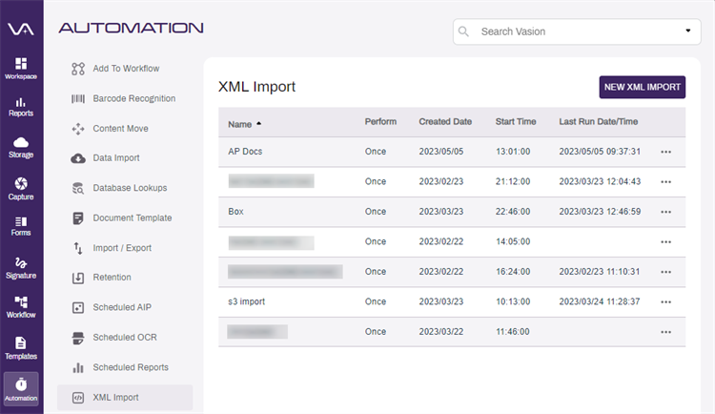The height and width of the screenshot is (414, 715).
Task: Open Add To Workflow menu item
Action: (126, 69)
